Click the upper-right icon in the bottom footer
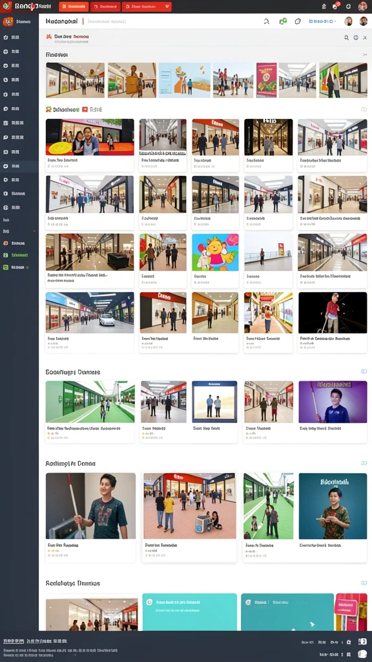 362,642
